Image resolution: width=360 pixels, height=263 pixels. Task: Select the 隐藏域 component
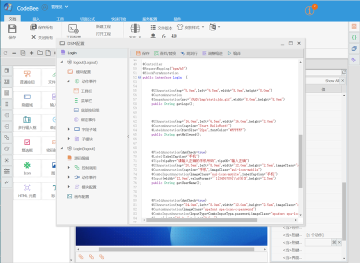pyautogui.click(x=27, y=100)
